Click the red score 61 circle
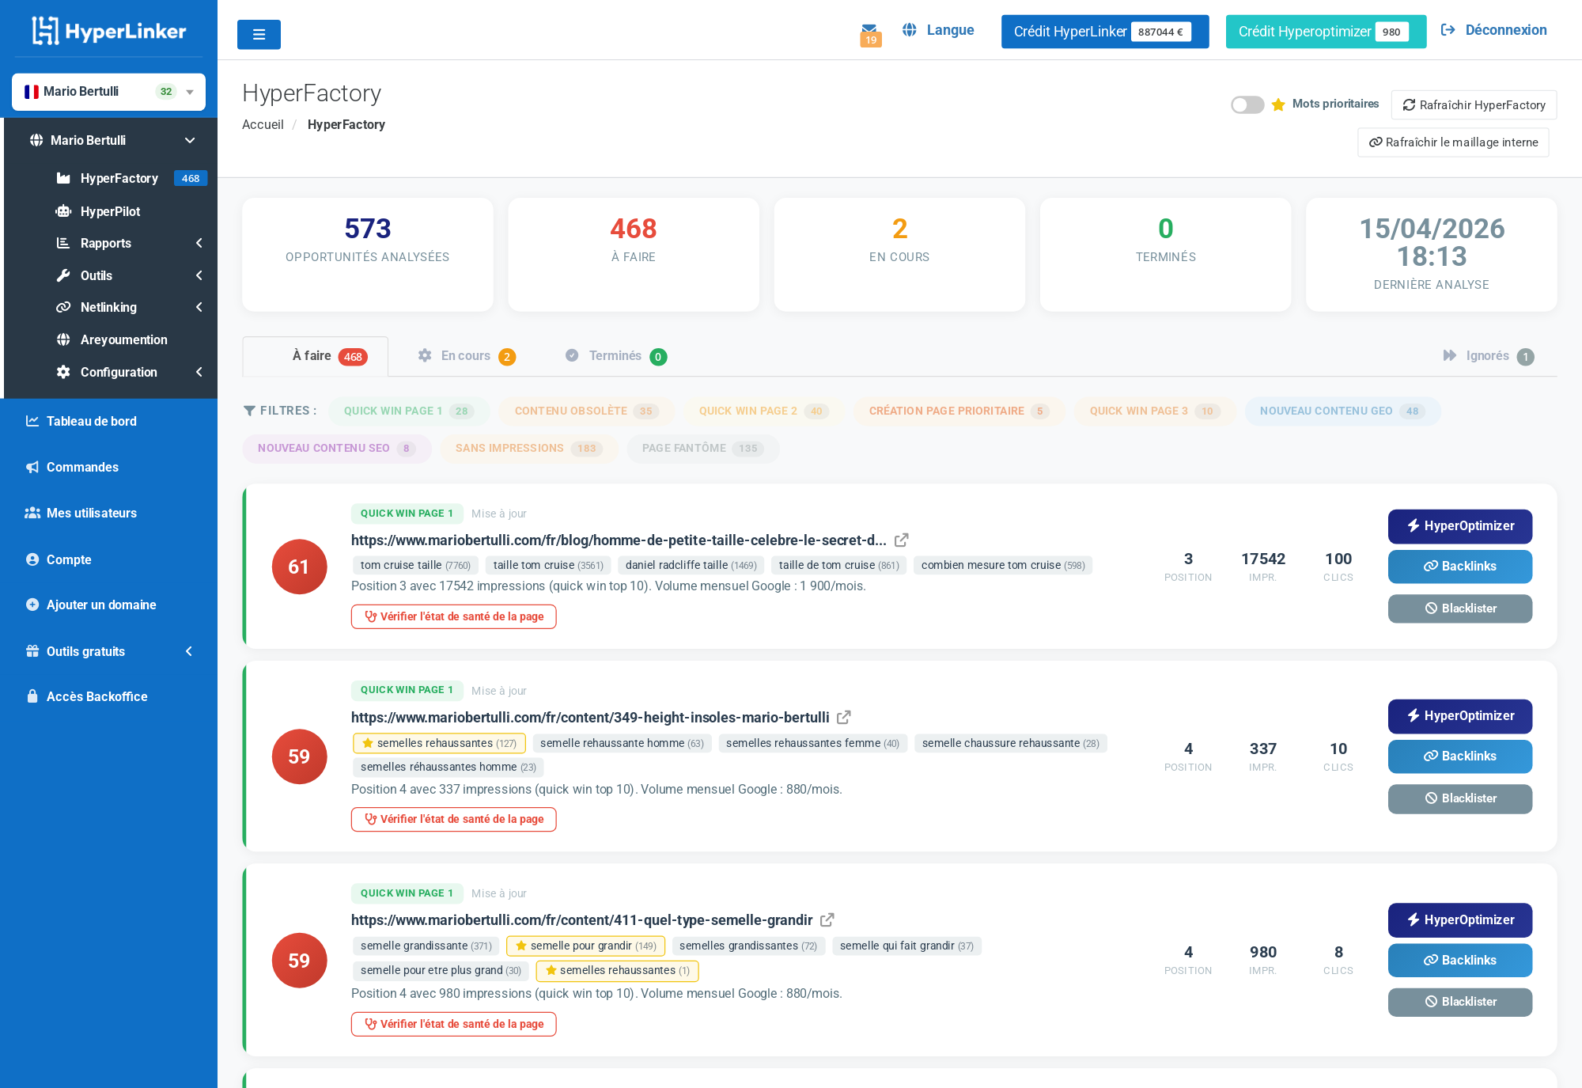The width and height of the screenshot is (1582, 1088). (x=299, y=567)
